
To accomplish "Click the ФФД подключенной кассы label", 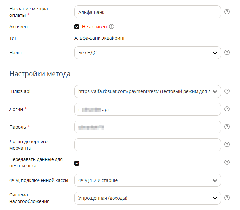I will click(39, 180).
